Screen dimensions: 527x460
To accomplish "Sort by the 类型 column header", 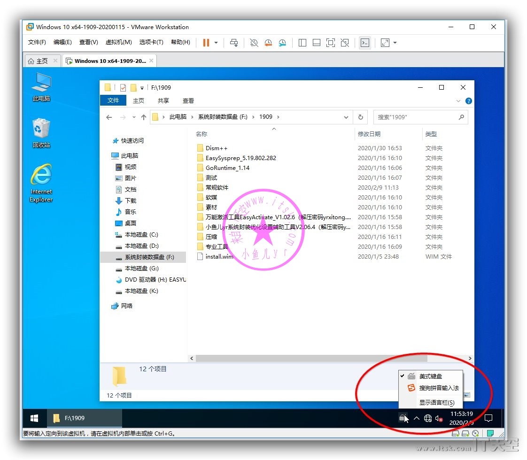I will 431,134.
